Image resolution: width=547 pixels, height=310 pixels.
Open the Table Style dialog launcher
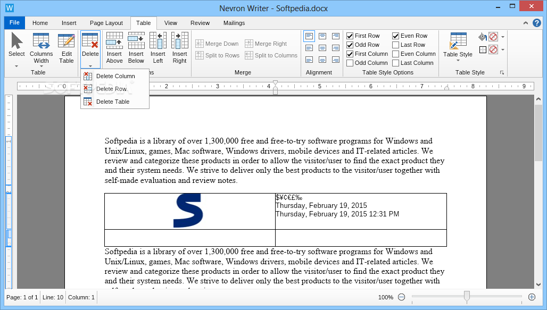[x=502, y=72]
